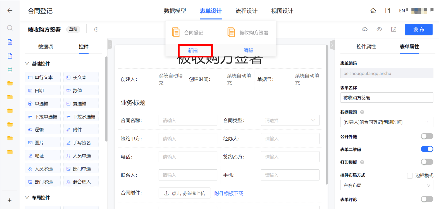
Task: Toggle the 表单评论 switch
Action: coord(427,199)
